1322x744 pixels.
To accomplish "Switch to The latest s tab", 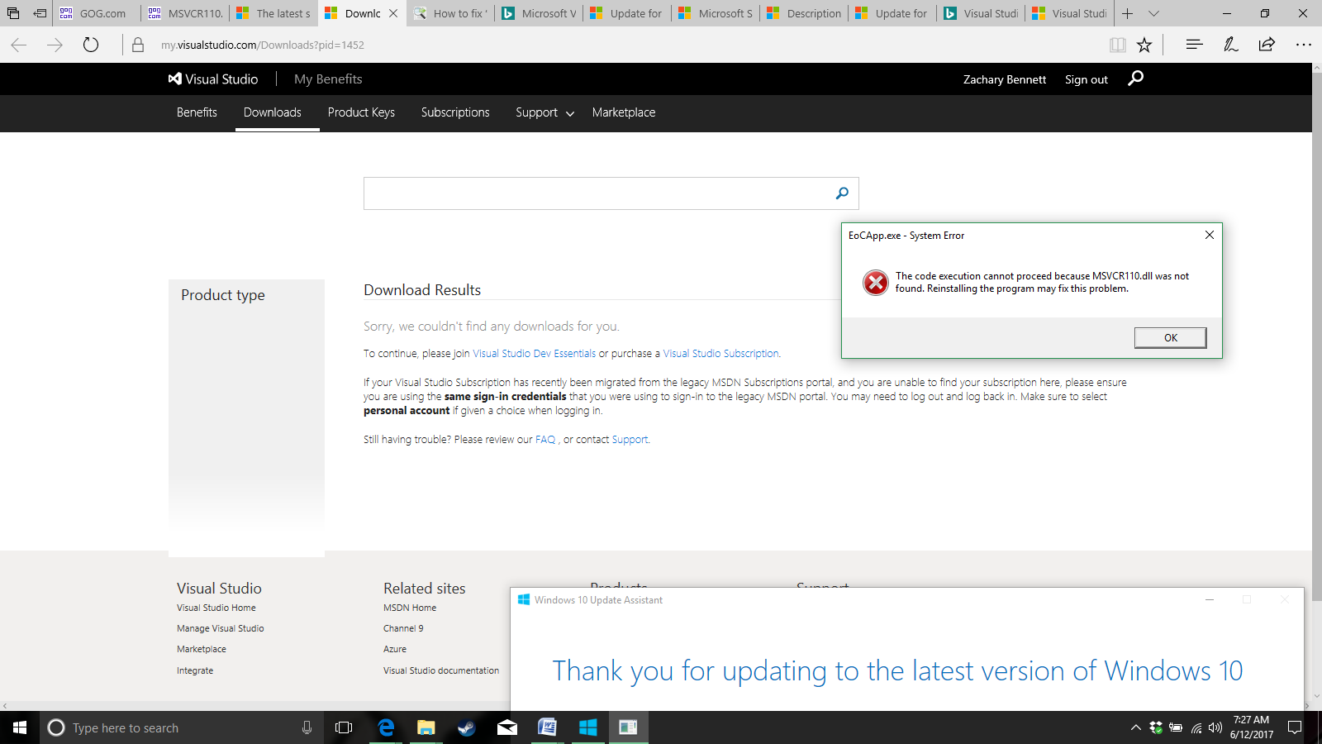I will 273,13.
